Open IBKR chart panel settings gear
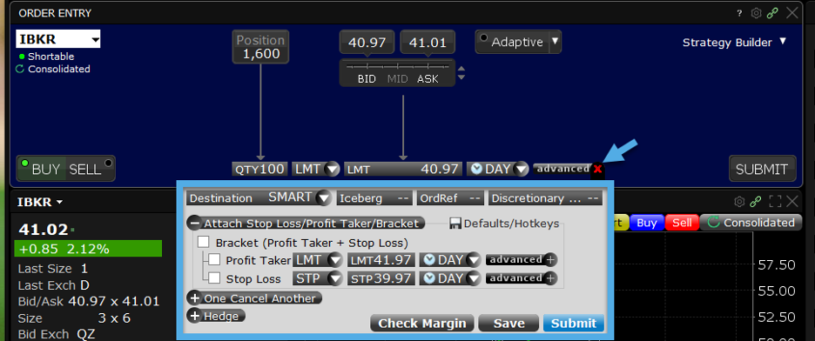The image size is (815, 341). tap(738, 202)
